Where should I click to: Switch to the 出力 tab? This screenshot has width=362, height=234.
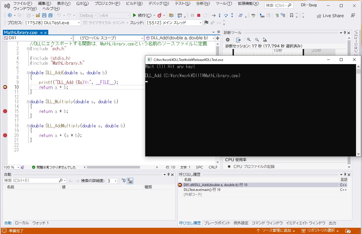332,223
